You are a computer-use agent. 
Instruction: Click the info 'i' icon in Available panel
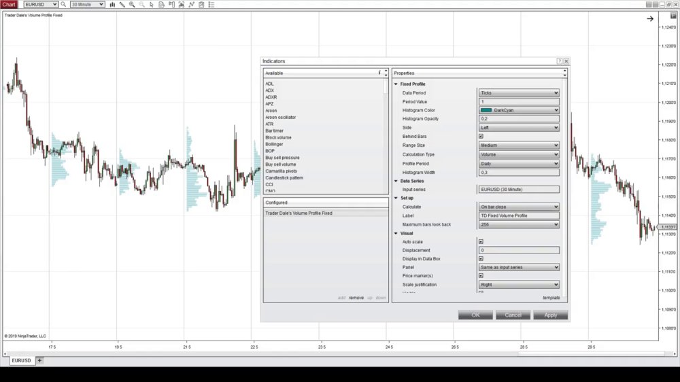pyautogui.click(x=379, y=73)
